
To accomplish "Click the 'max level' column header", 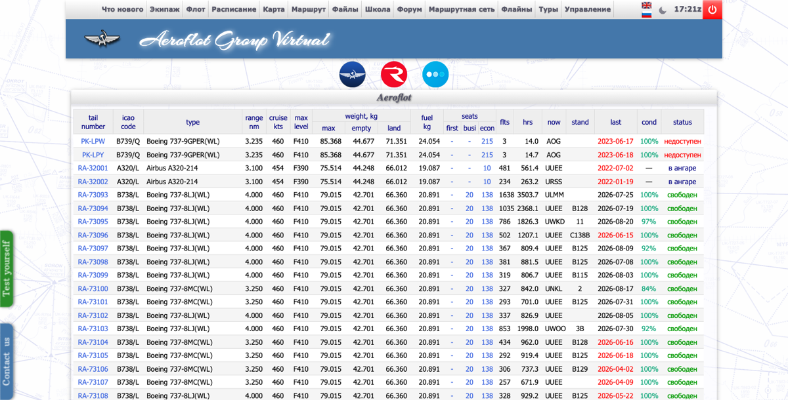I will 301,122.
